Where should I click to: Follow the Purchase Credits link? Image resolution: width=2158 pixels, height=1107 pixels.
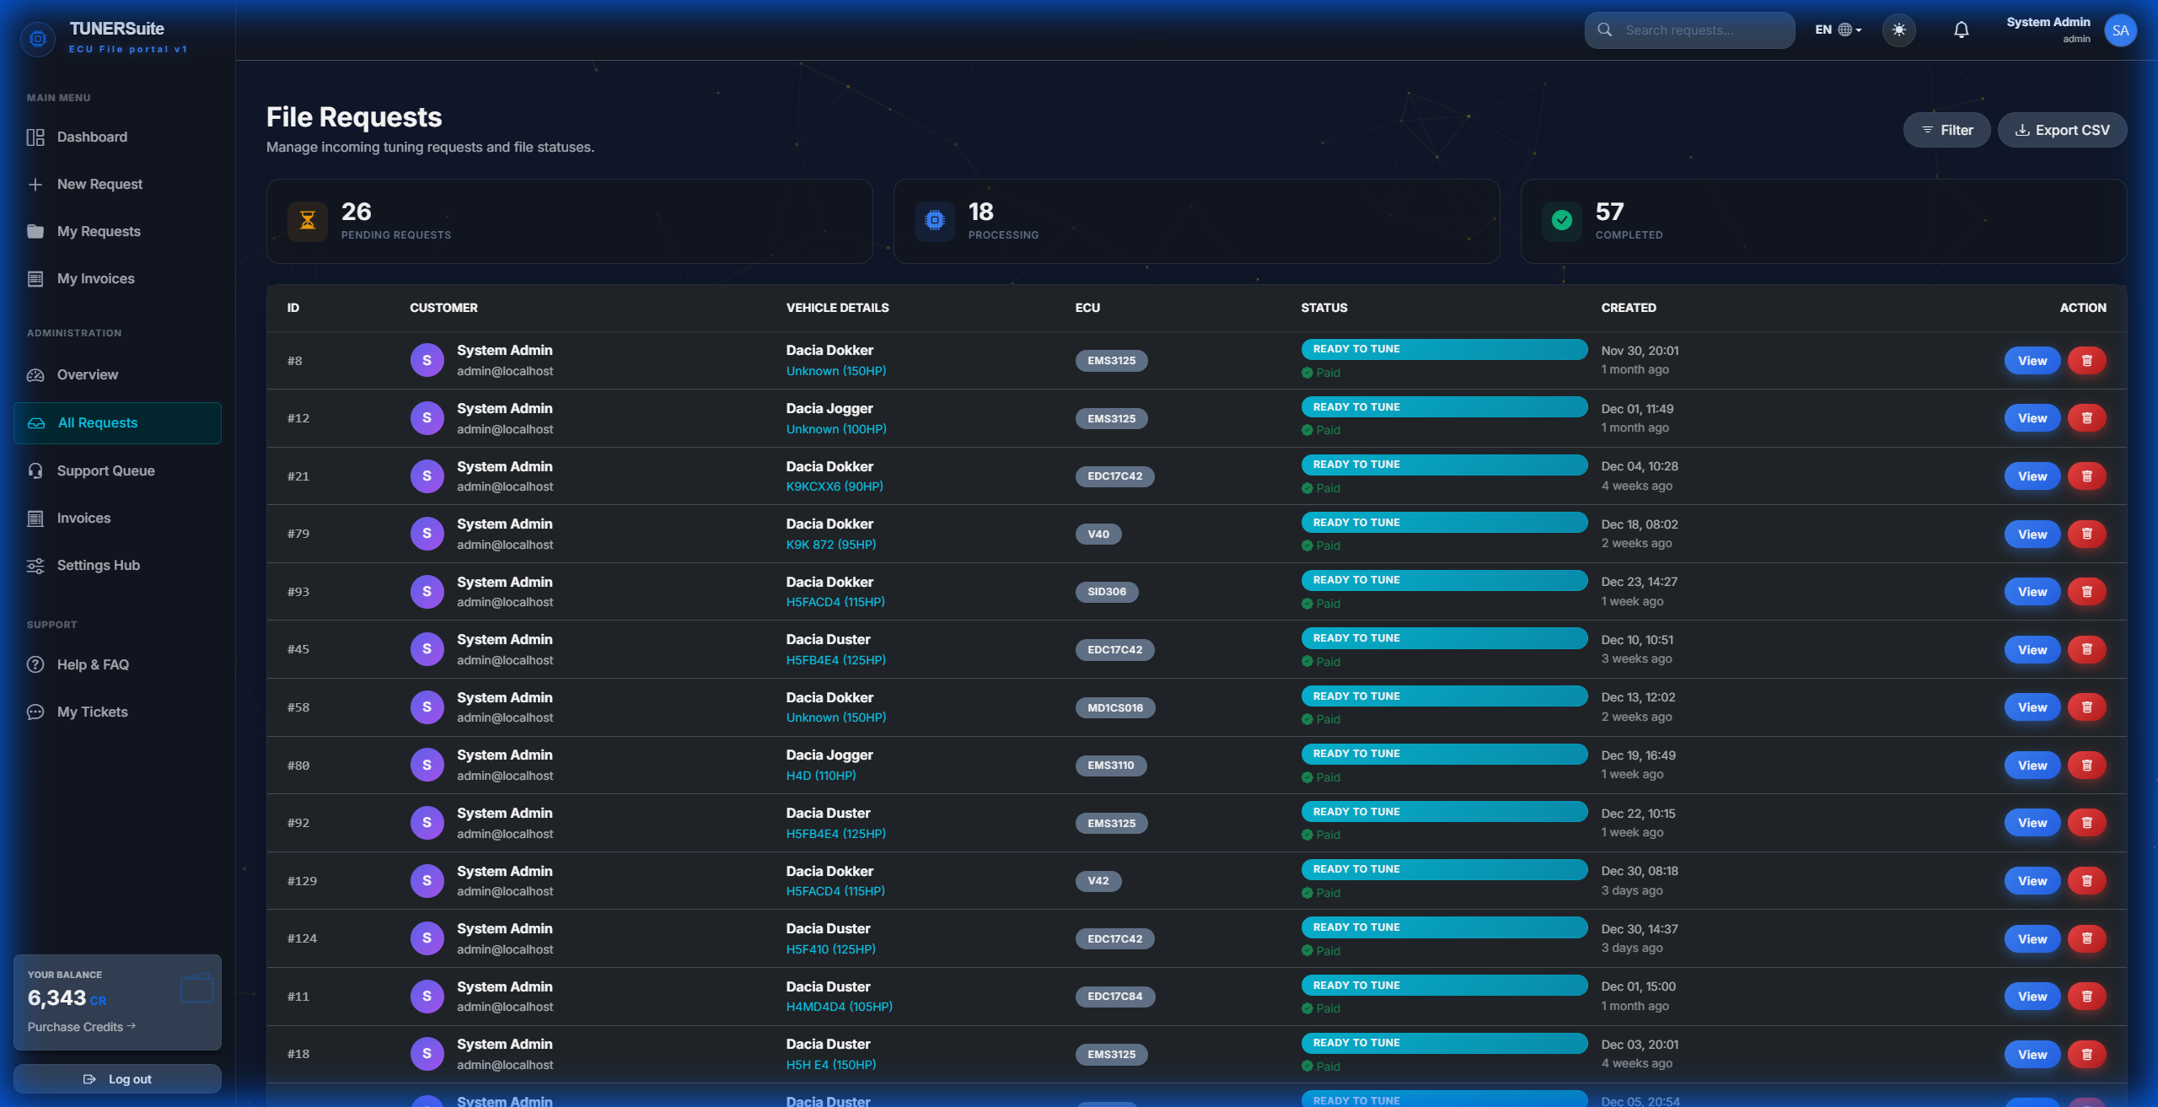coord(81,1027)
